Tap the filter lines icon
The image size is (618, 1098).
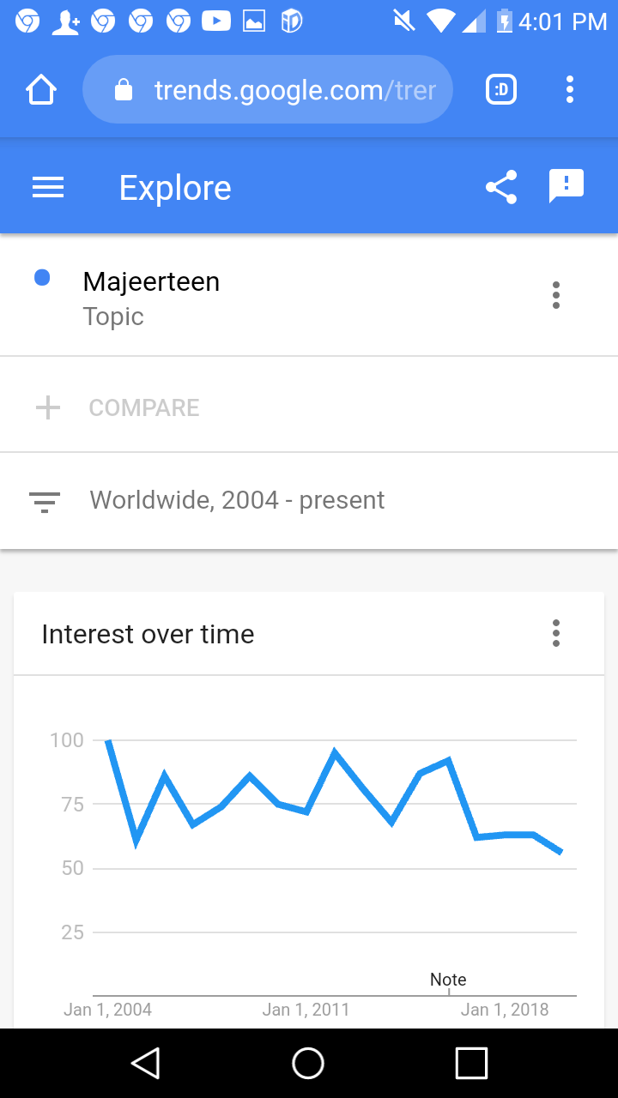(45, 501)
